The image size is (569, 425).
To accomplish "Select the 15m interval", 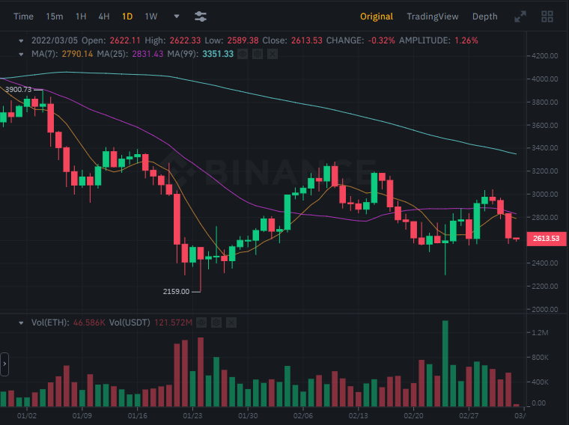I will coord(54,16).
